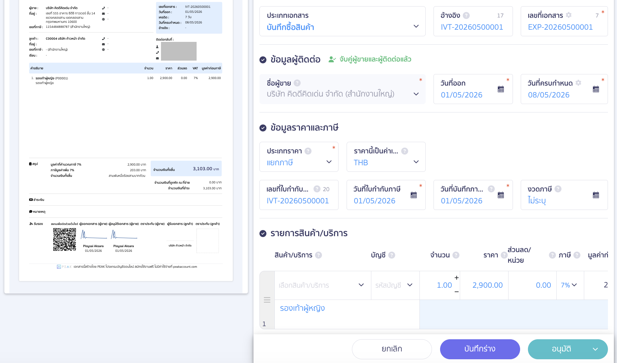Click the help icon beside 'สินค้า/บริการ' column
The image size is (617, 363).
click(318, 255)
